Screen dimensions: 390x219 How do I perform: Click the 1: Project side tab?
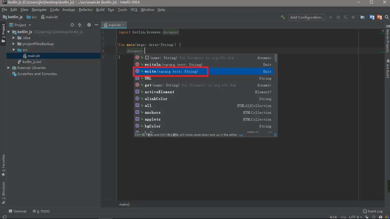[3, 33]
